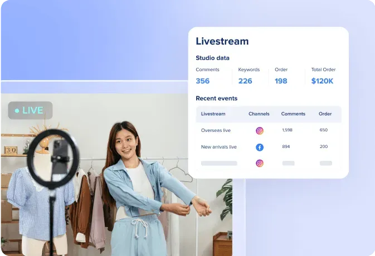Click the Facebook icon in New arrivals live row
Viewport: 375px width, 256px height.
(260, 147)
